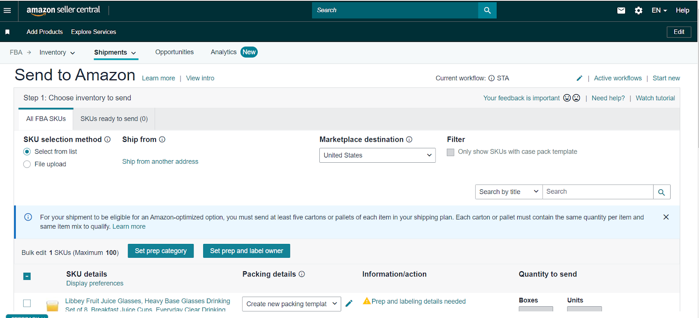The width and height of the screenshot is (699, 318).
Task: Click the FBA breadcrumb
Action: [16, 52]
